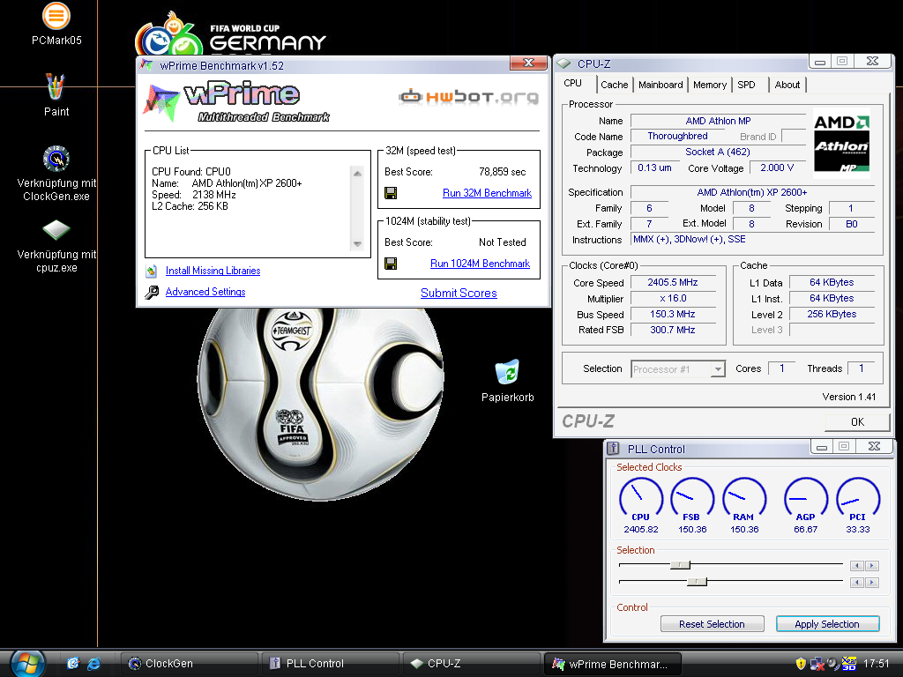Click the Rated FSB 300.7 MHz value
Viewport: 903px width, 677px height.
click(x=673, y=330)
